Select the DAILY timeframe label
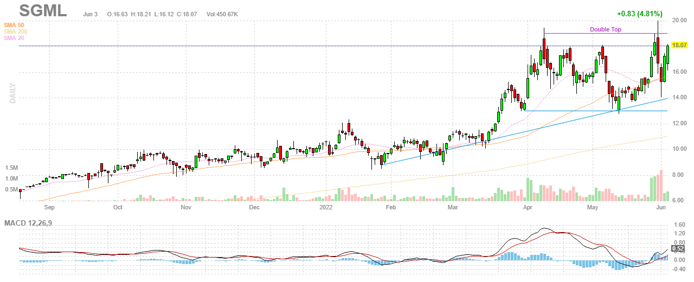The image size is (694, 282). (x=11, y=93)
